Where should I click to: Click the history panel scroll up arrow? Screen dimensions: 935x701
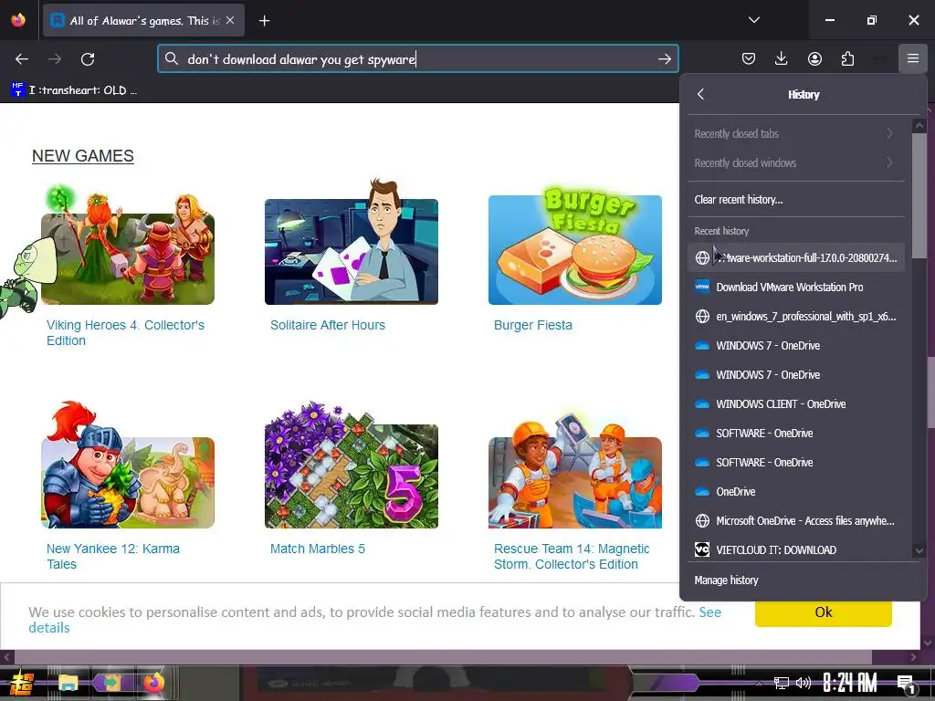click(919, 126)
